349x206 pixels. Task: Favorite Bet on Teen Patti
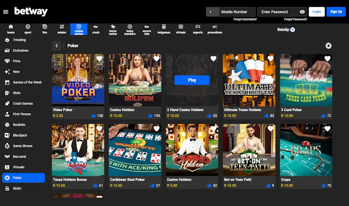click(270, 129)
